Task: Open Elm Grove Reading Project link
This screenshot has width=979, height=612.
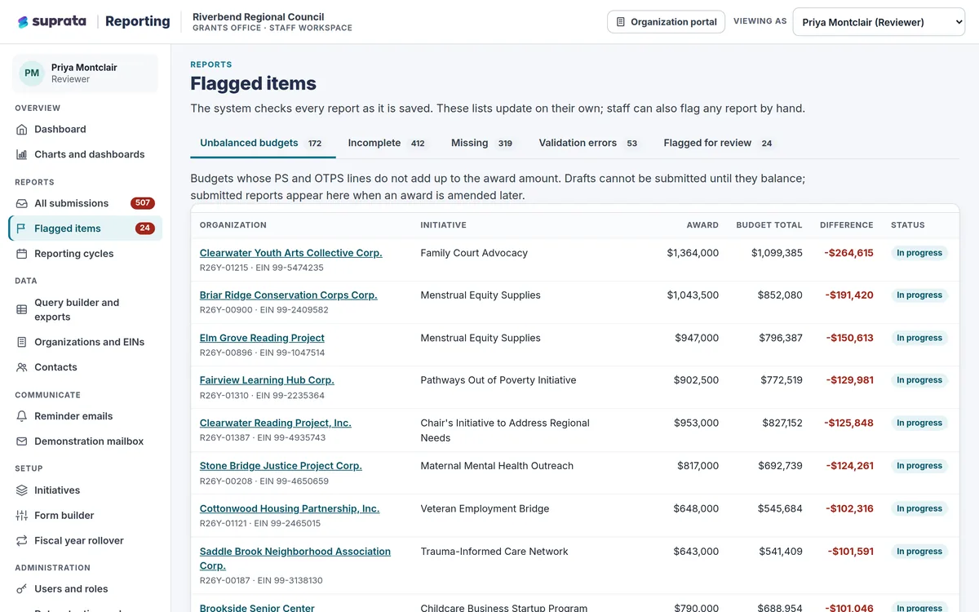Action: (x=262, y=338)
